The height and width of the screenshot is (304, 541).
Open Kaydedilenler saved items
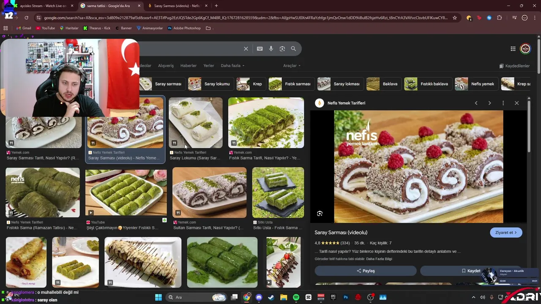point(514,66)
